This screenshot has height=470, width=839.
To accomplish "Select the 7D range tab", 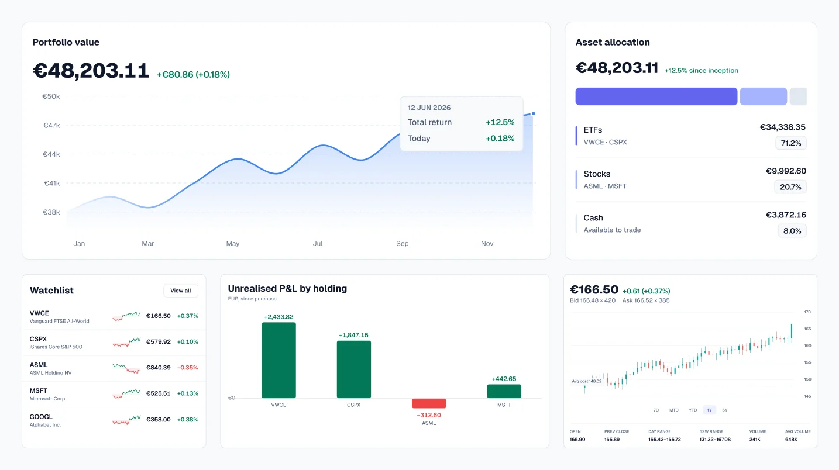I will point(656,410).
